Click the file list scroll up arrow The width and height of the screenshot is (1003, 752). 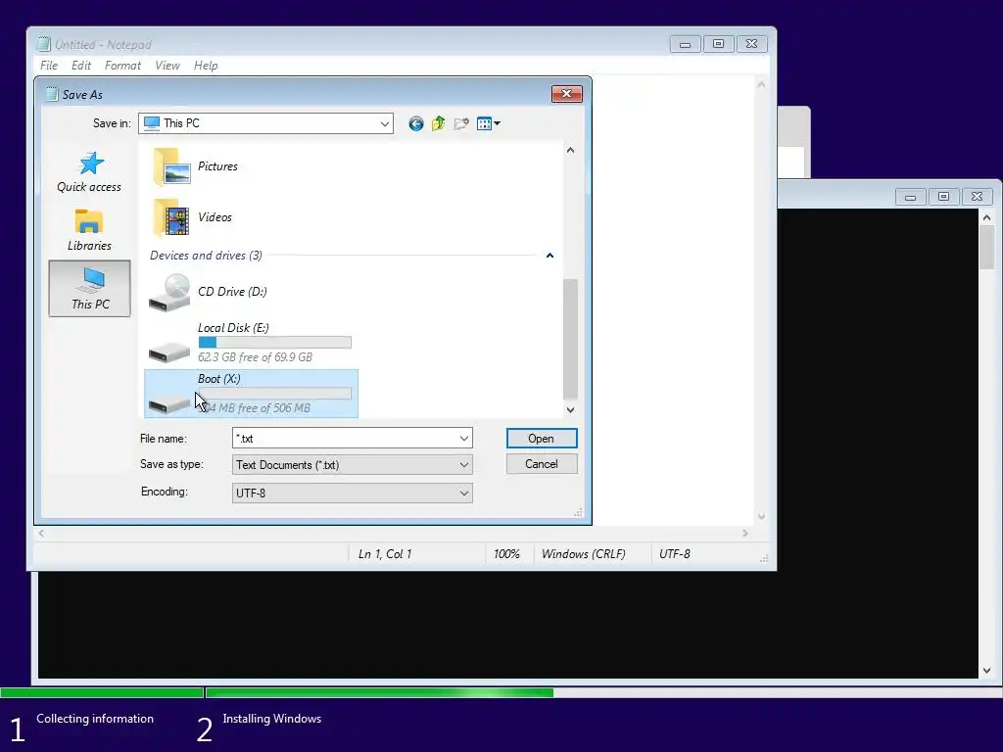[570, 150]
